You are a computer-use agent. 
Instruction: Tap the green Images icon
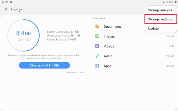97,36
